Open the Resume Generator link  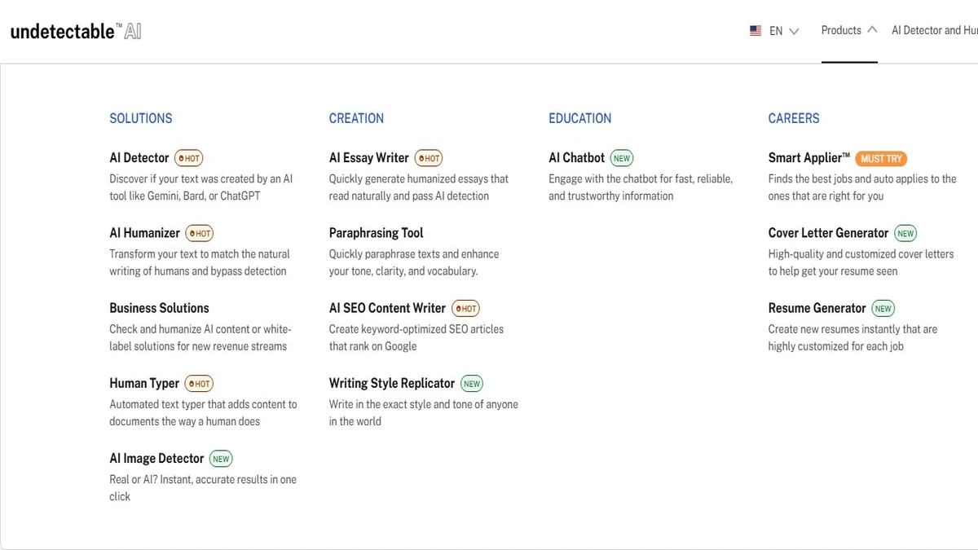[x=817, y=308]
